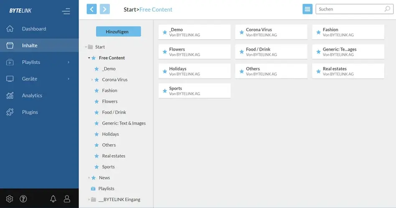Open the Analytics menu item

pyautogui.click(x=39, y=95)
